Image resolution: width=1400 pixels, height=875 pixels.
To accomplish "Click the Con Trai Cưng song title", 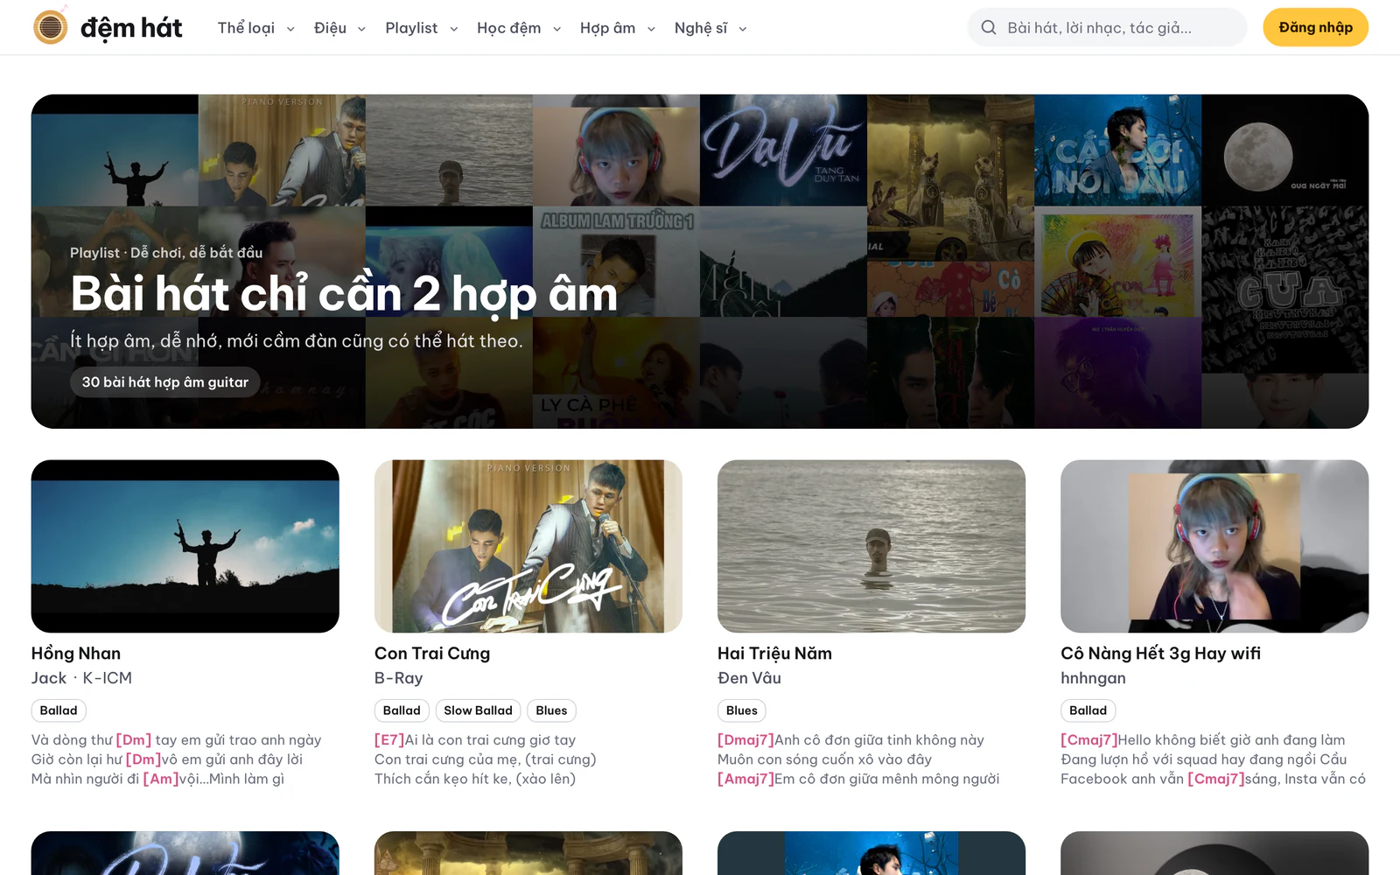I will 432,654.
